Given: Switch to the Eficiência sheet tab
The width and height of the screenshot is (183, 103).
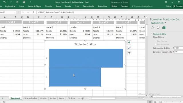Looking at the screenshot, I should point(71,98).
